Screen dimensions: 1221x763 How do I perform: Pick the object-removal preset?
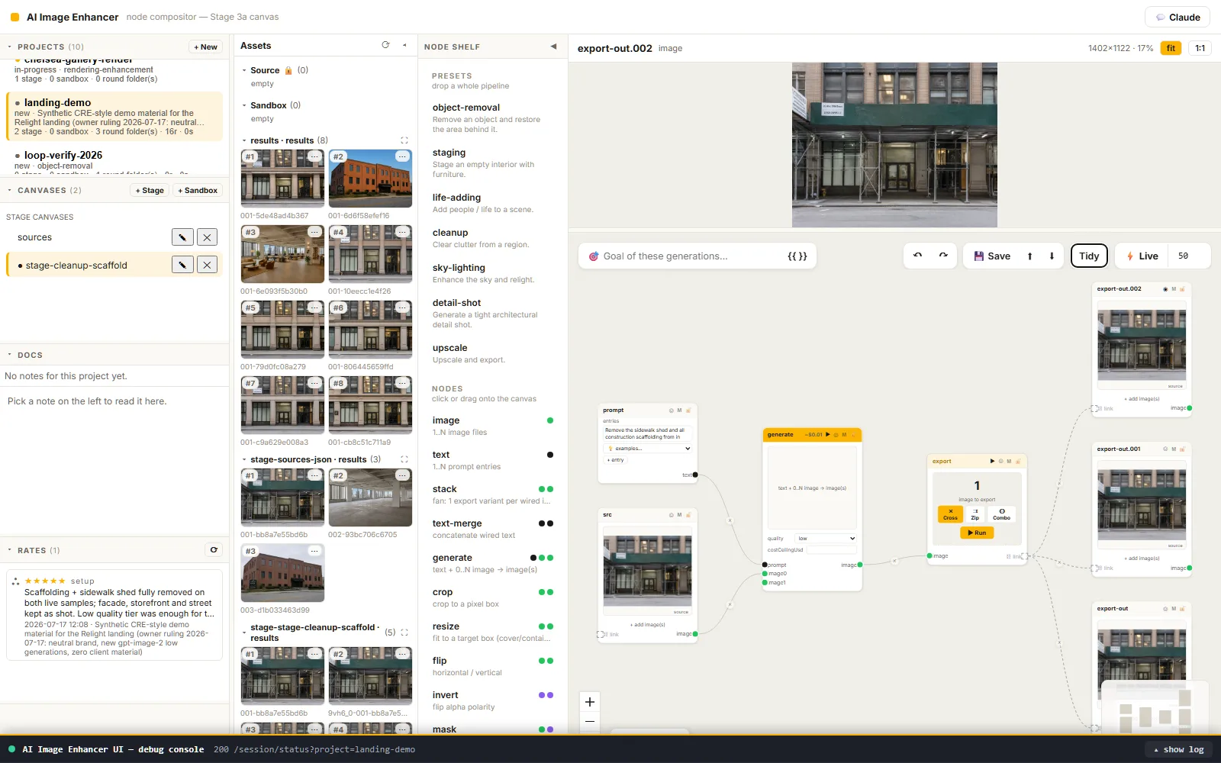click(492, 118)
